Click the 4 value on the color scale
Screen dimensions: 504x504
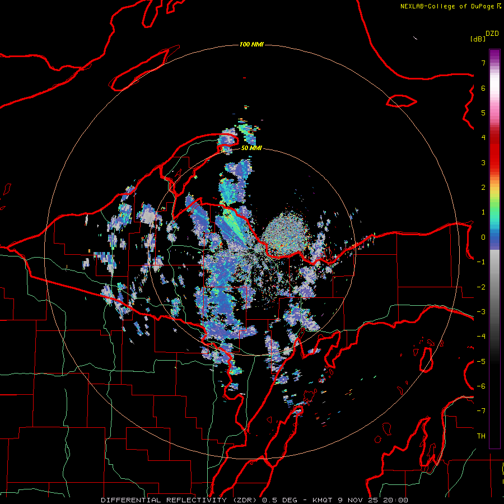click(483, 138)
